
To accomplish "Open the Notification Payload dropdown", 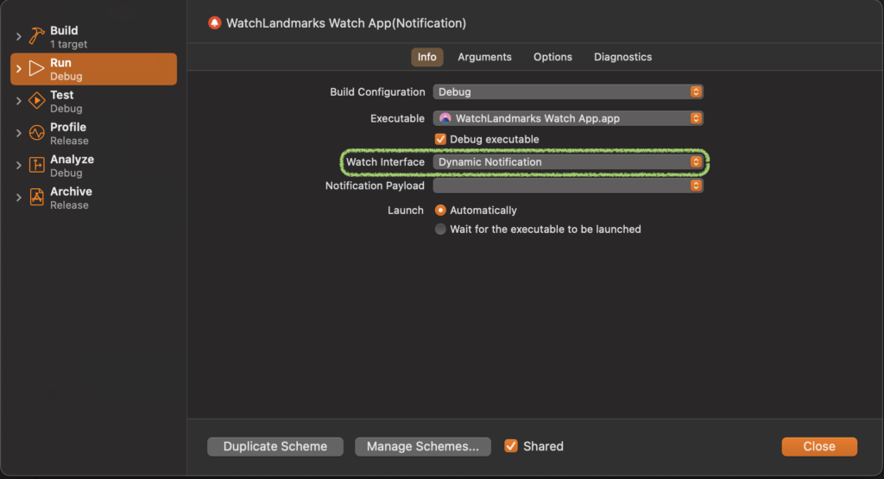I will click(x=567, y=186).
